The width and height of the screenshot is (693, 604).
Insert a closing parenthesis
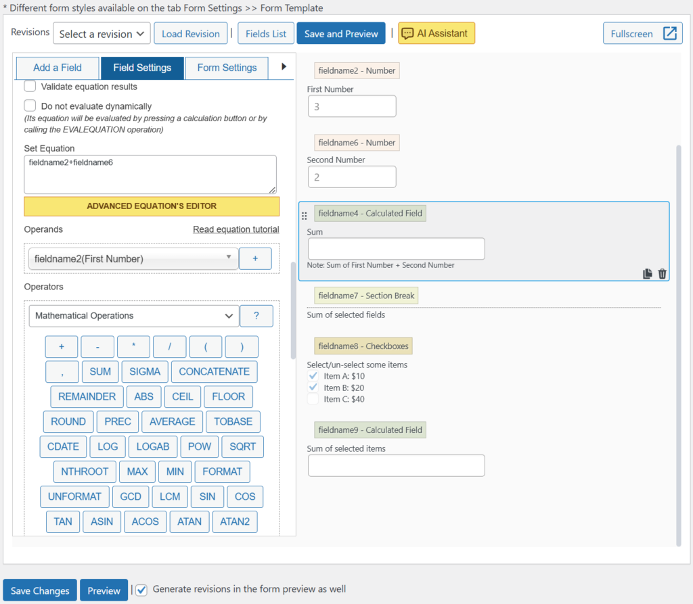(242, 347)
